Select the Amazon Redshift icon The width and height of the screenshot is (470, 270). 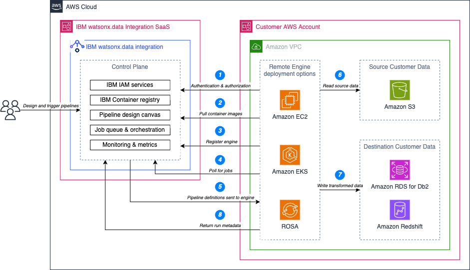[x=400, y=210]
